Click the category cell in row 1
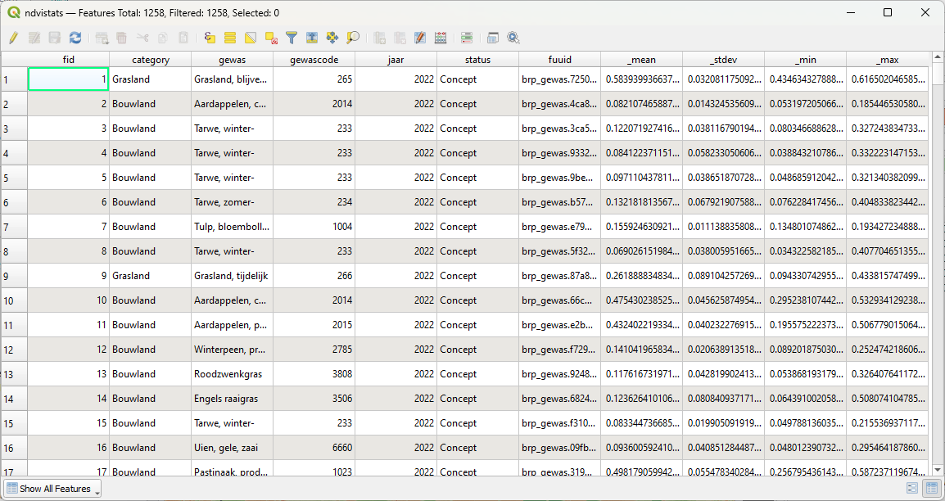The width and height of the screenshot is (945, 501). click(x=150, y=79)
